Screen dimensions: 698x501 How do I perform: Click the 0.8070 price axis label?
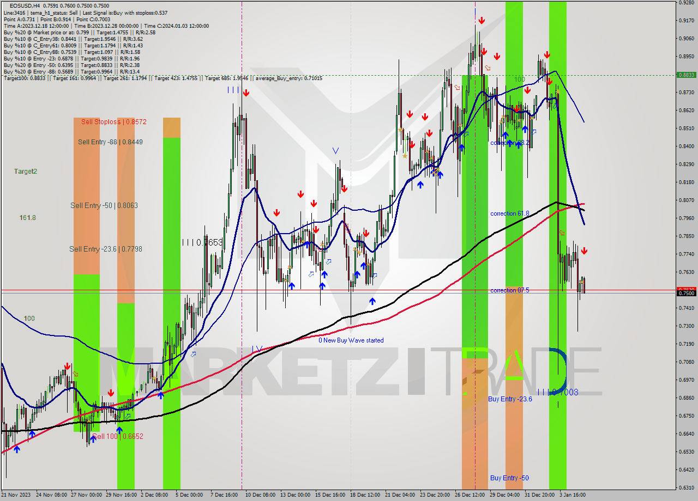coord(687,200)
